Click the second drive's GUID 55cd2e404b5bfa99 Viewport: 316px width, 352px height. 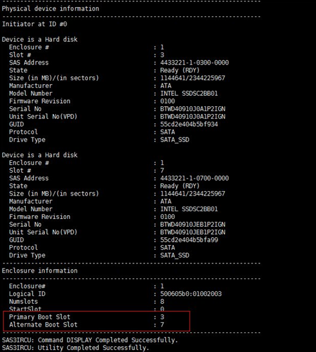click(x=189, y=240)
